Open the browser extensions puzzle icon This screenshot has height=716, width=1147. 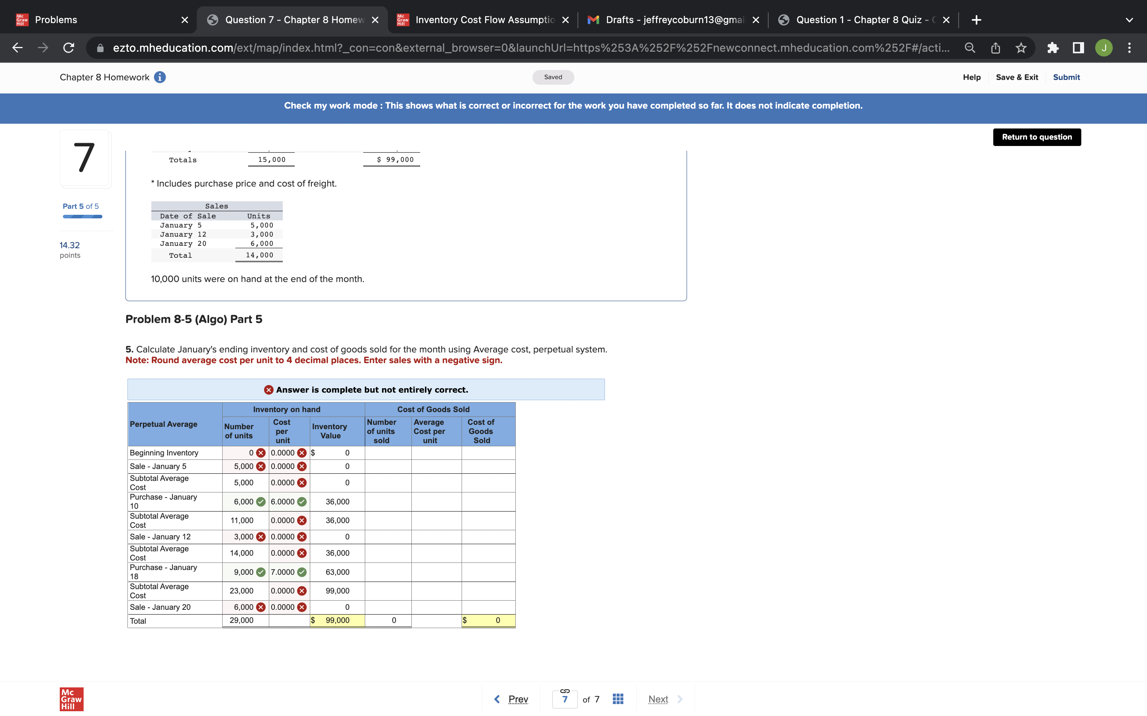click(1053, 48)
